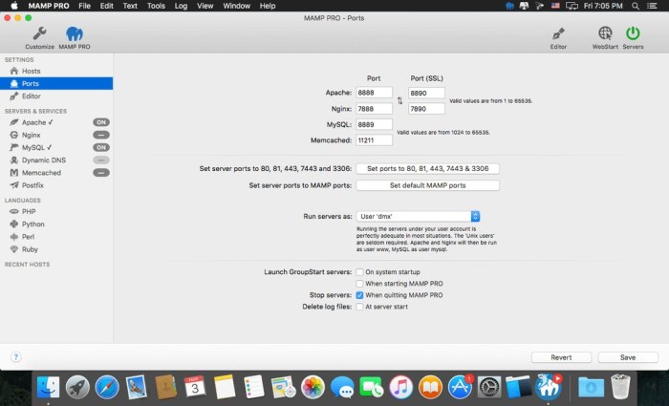Image resolution: width=669 pixels, height=406 pixels.
Task: Open the Editor from the toolbar
Action: coord(558,34)
